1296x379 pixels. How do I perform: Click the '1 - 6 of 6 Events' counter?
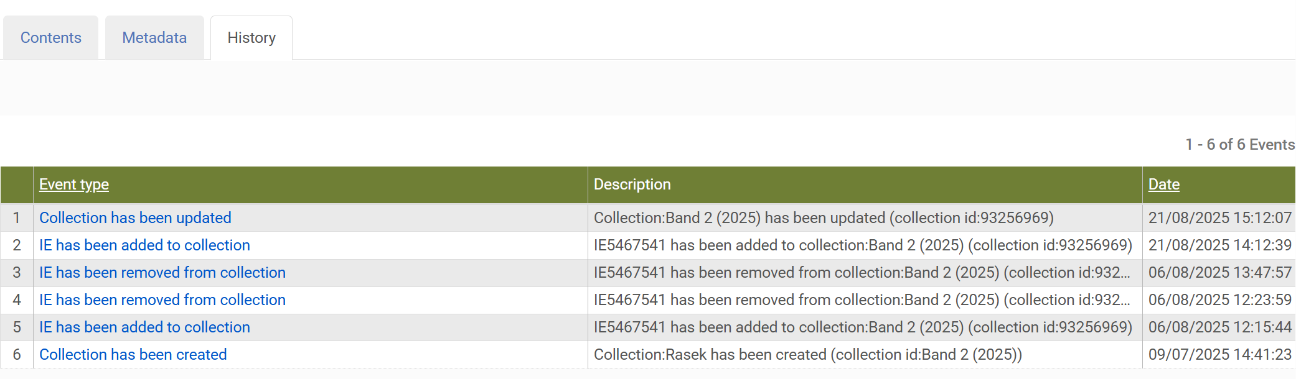[1239, 144]
